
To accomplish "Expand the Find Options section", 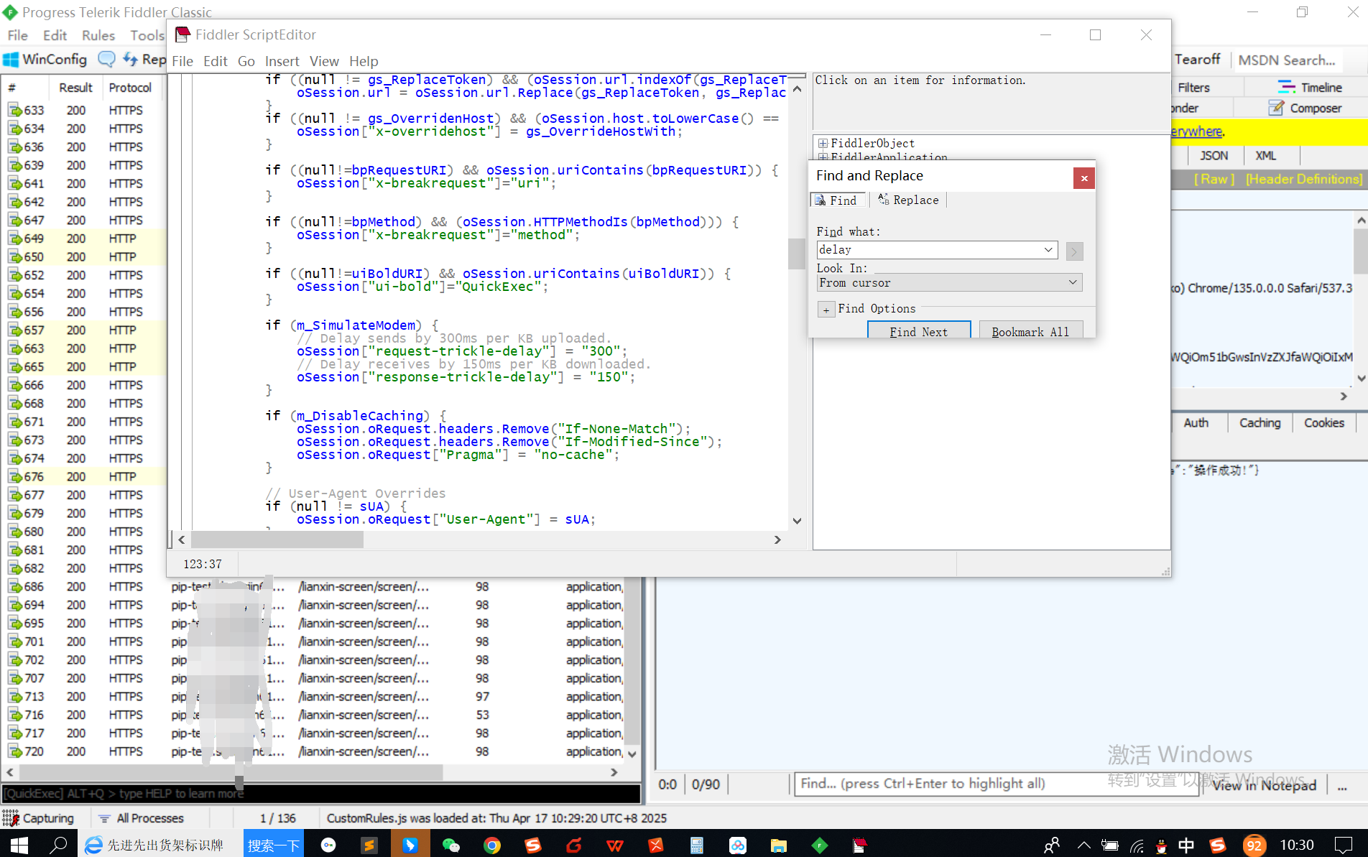I will [x=826, y=310].
